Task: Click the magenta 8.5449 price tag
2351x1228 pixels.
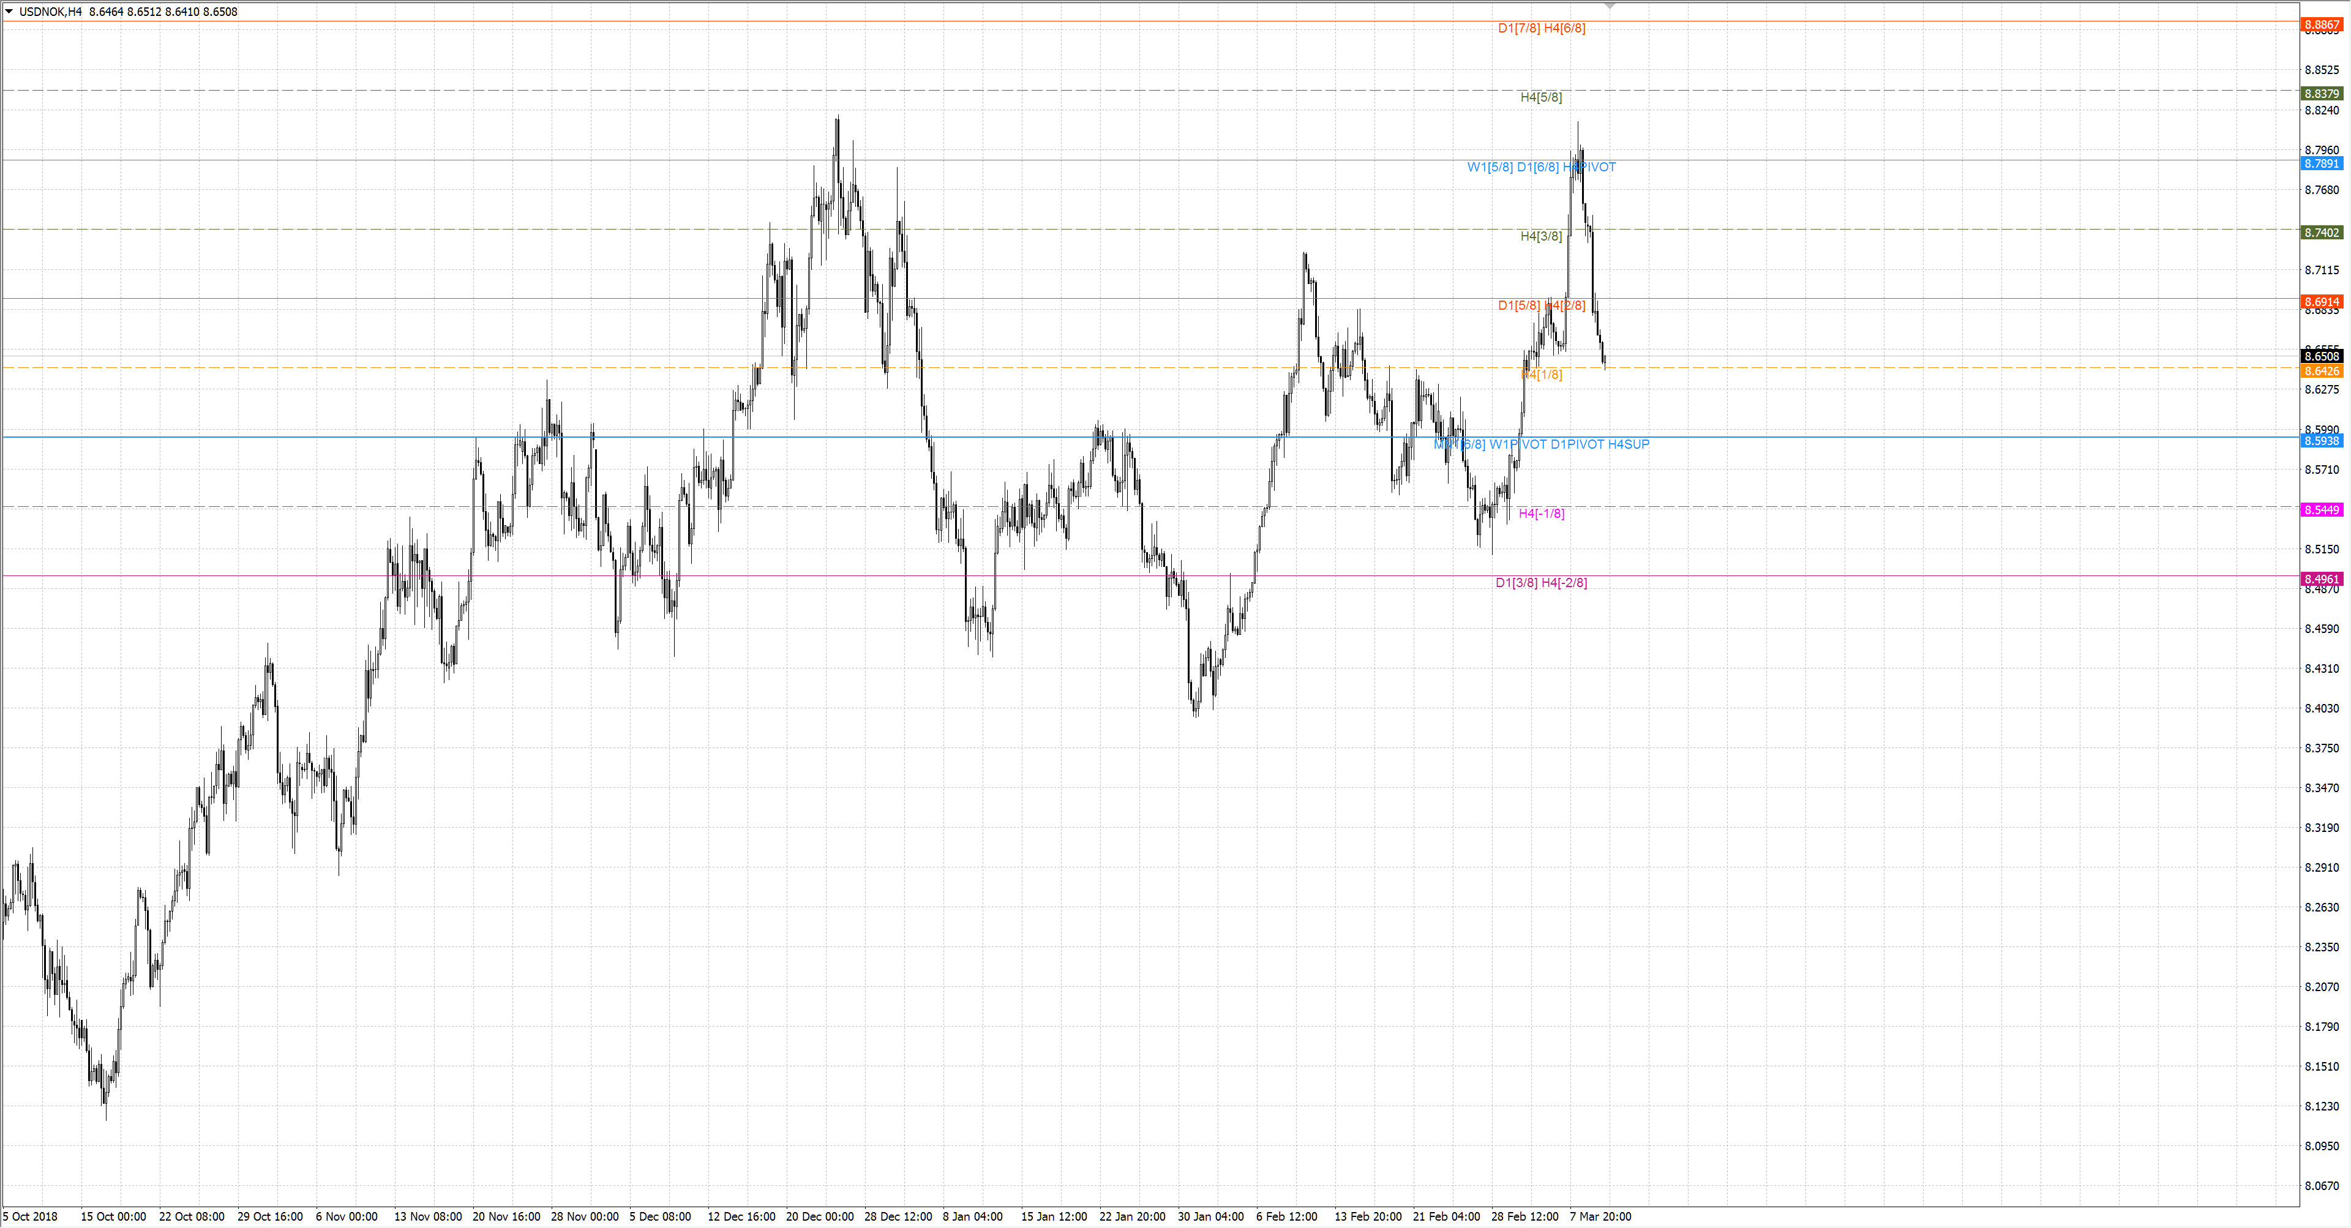Action: 2321,510
